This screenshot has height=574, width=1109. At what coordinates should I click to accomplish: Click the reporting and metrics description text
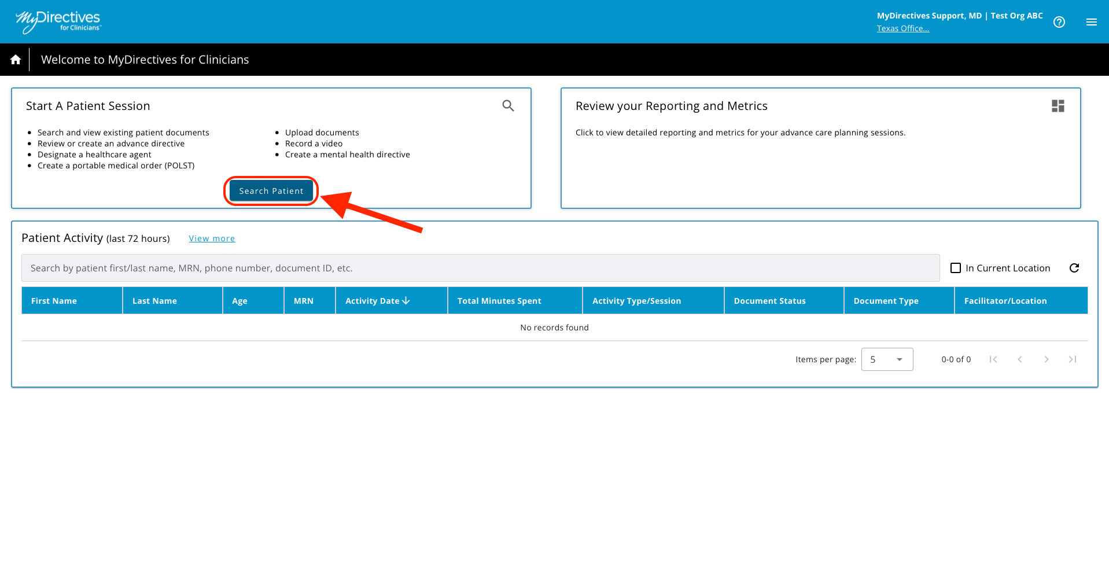tap(740, 133)
